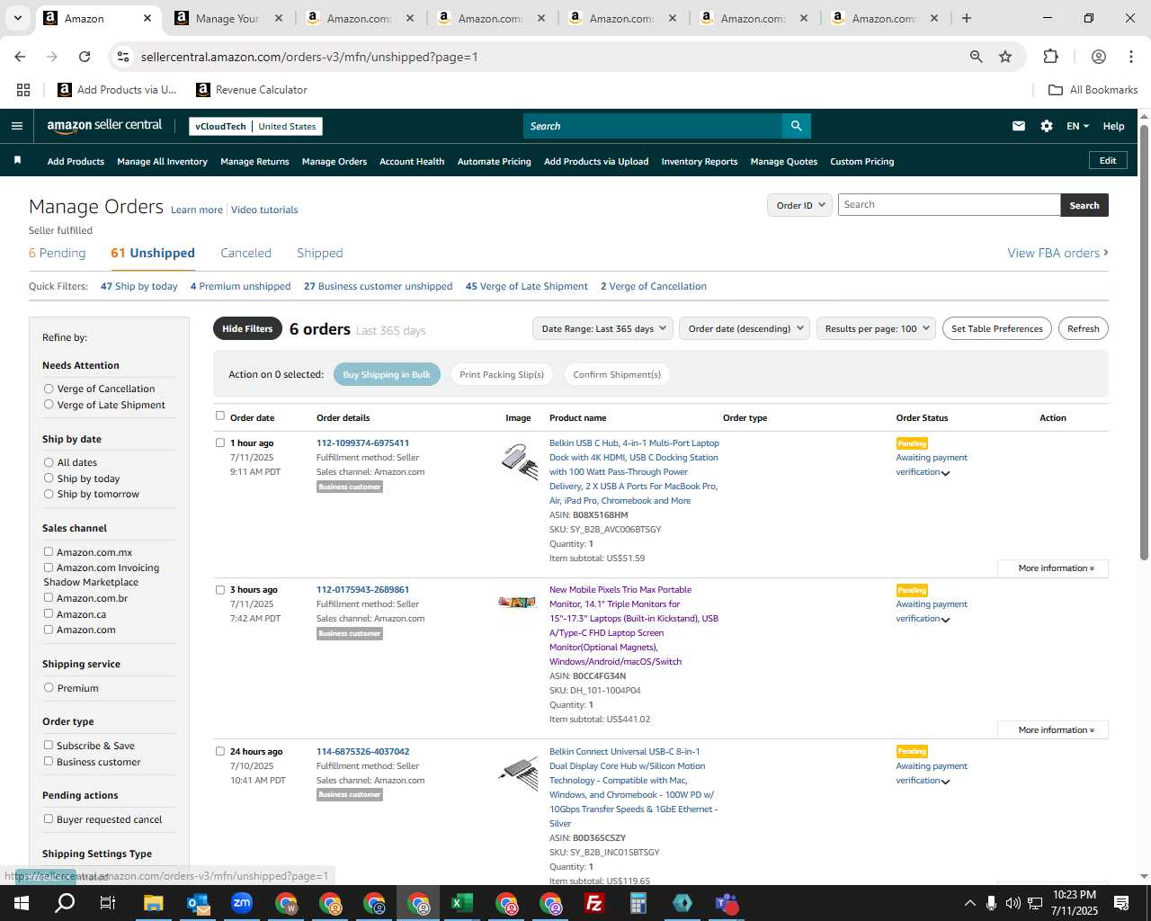
Task: Bookmark this page with the star icon
Action: (x=1005, y=57)
